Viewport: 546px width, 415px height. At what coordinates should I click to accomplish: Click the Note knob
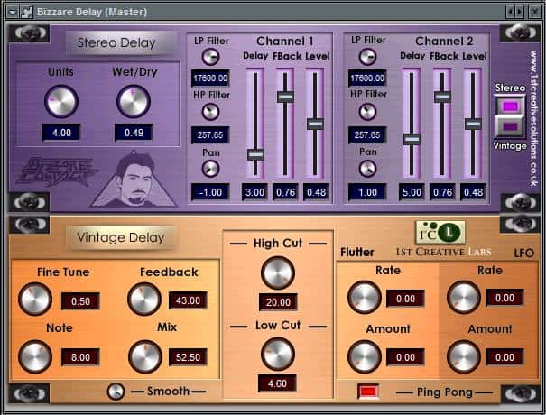coord(35,357)
